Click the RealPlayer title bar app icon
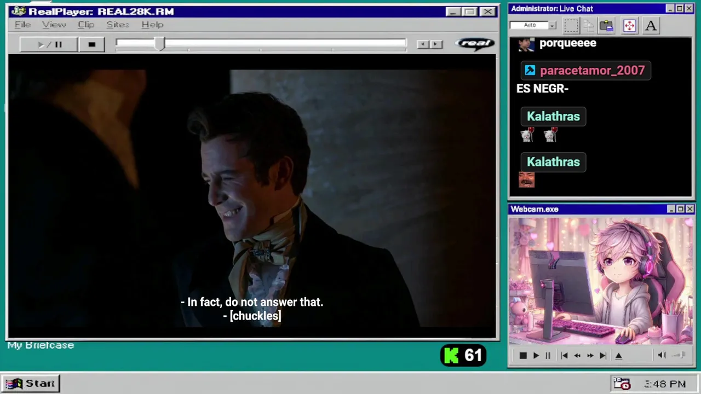Viewport: 701px width, 394px height. pos(19,11)
